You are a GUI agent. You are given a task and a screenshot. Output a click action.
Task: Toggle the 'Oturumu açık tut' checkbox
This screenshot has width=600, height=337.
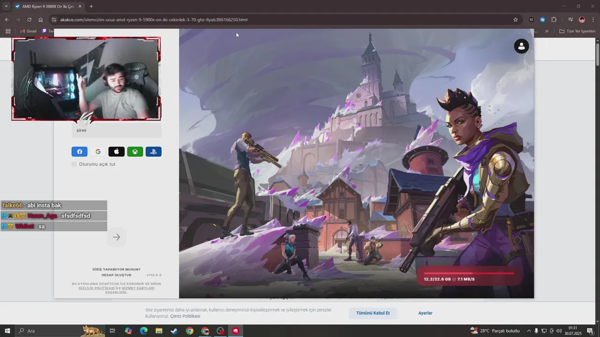74,164
